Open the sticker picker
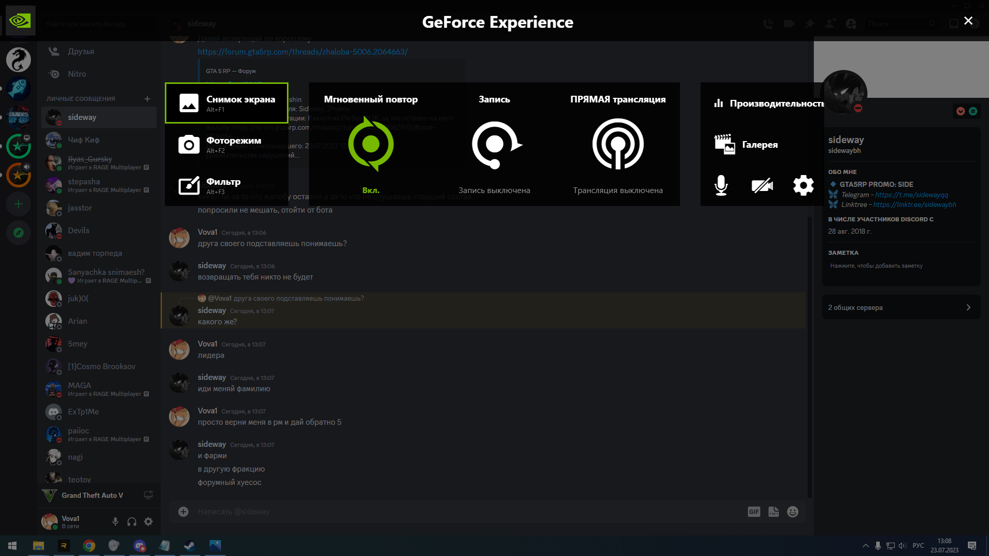The width and height of the screenshot is (989, 556). [x=774, y=512]
